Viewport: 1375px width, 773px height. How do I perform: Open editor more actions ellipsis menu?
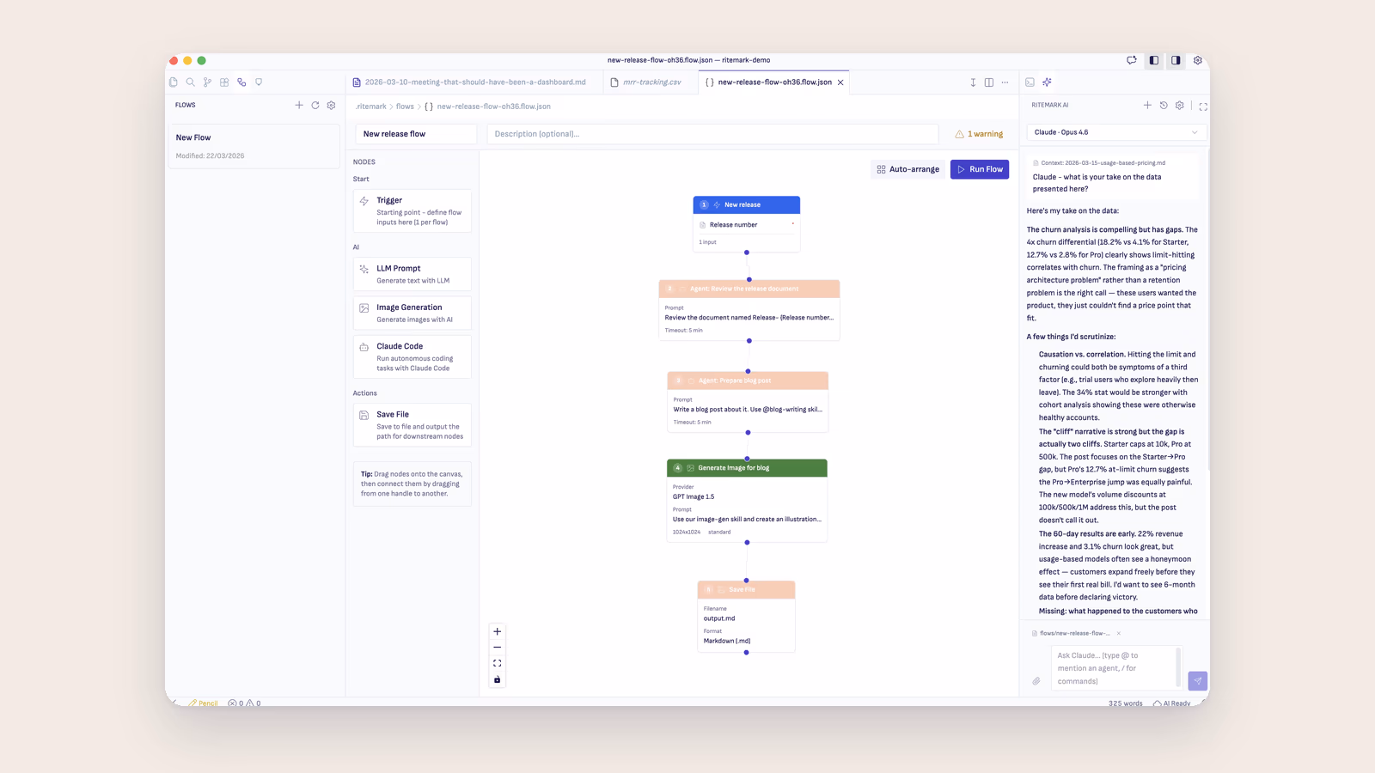pyautogui.click(x=1005, y=82)
